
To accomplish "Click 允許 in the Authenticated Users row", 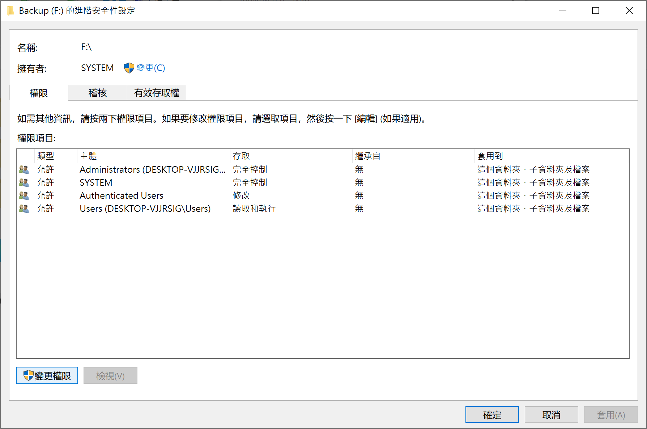I will point(46,195).
